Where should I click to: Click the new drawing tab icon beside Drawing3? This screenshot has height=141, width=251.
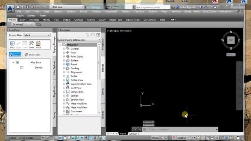pos(38,24)
